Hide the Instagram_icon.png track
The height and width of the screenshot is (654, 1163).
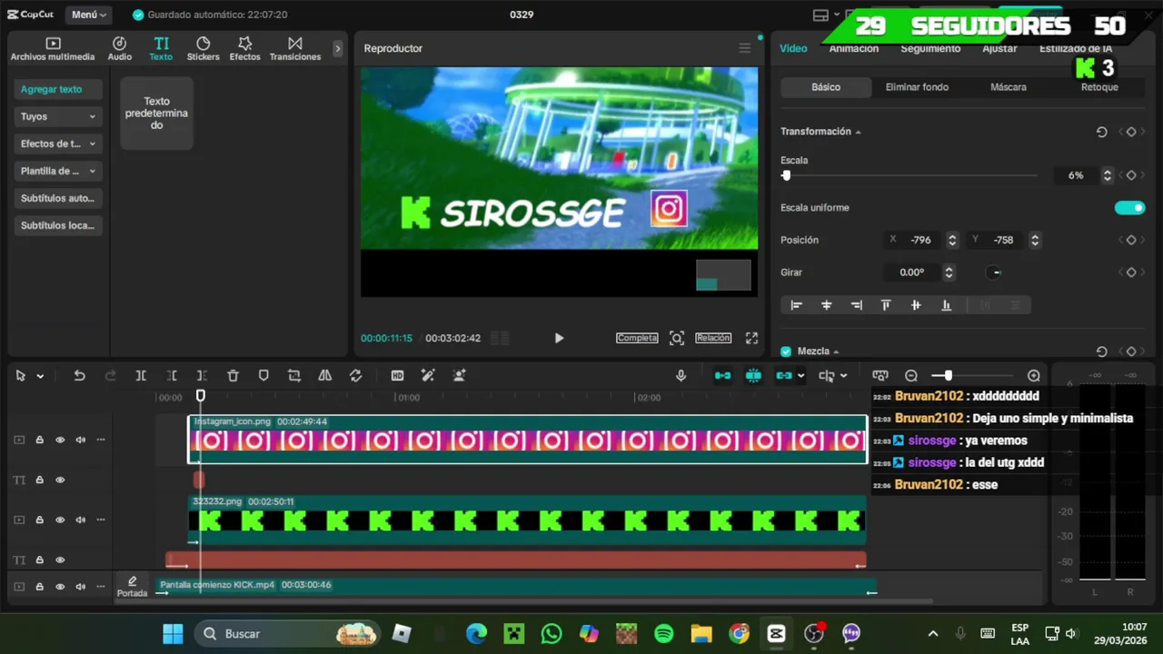point(60,440)
